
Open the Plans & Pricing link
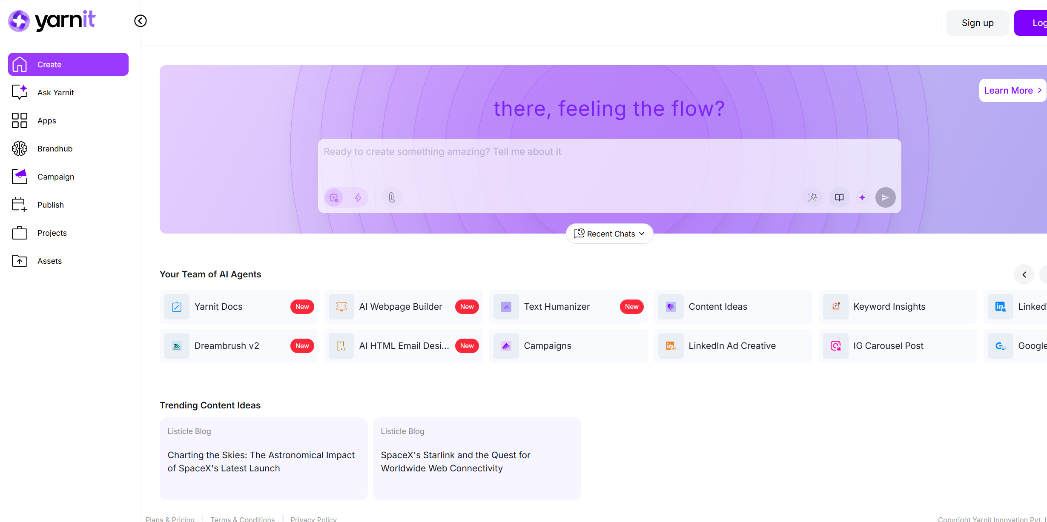click(170, 519)
